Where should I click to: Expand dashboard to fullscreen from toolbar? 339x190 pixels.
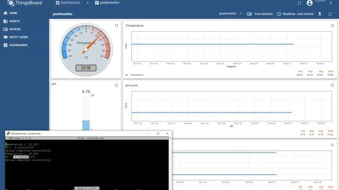330,14
